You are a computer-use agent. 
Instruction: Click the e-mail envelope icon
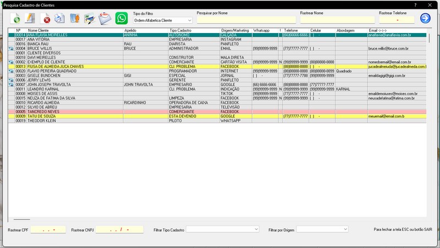105,19
